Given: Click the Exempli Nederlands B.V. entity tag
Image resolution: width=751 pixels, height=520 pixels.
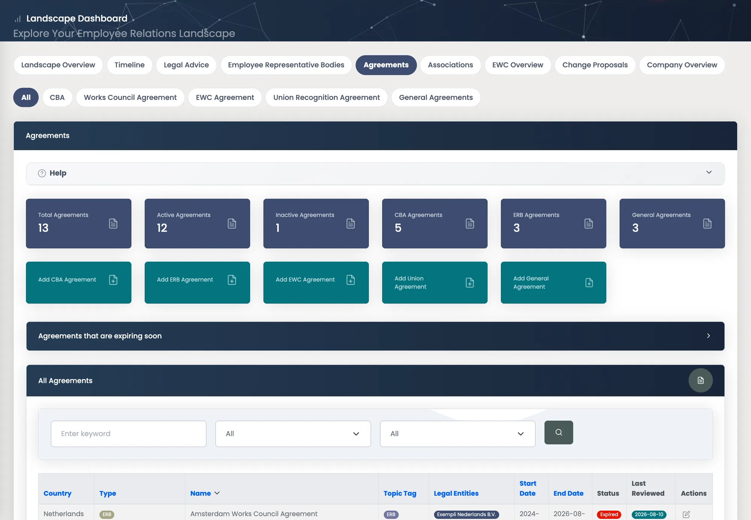Looking at the screenshot, I should 466,514.
